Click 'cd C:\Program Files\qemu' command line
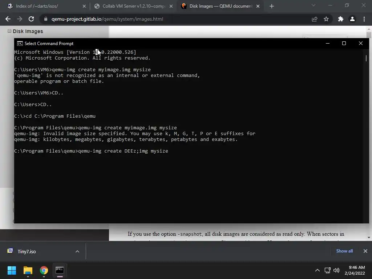 55,116
